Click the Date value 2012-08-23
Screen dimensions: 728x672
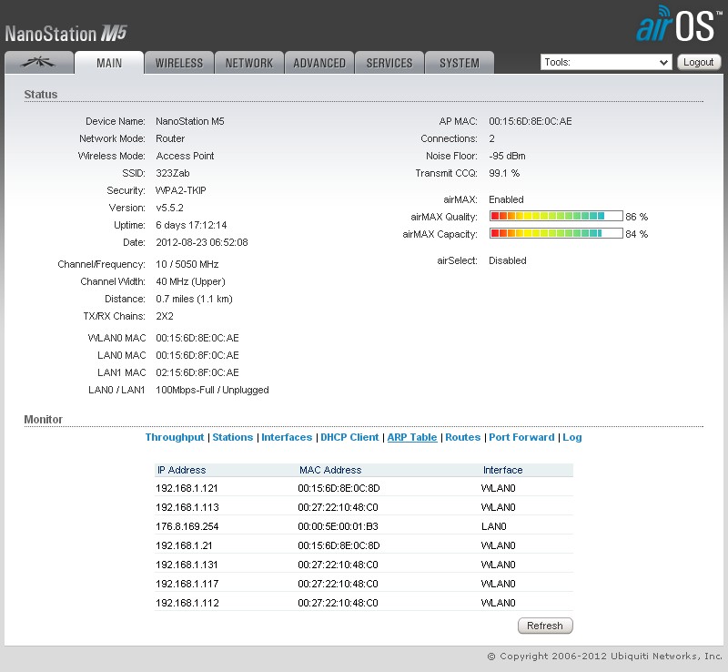click(x=201, y=242)
